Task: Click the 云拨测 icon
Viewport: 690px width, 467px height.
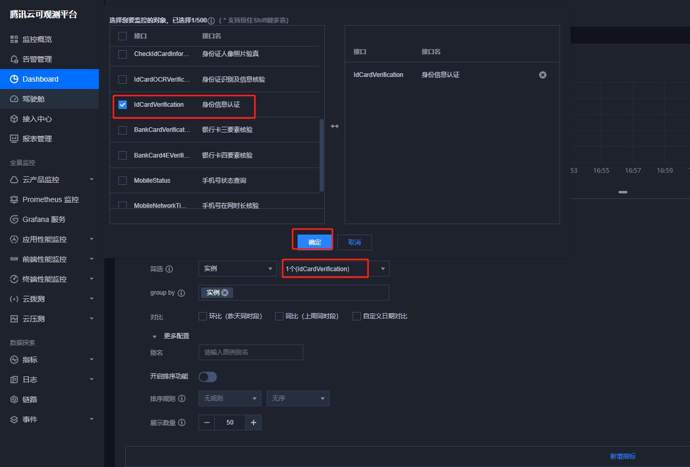Action: point(14,299)
